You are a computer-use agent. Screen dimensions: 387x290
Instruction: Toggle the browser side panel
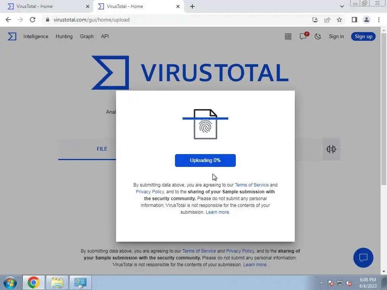(x=354, y=20)
